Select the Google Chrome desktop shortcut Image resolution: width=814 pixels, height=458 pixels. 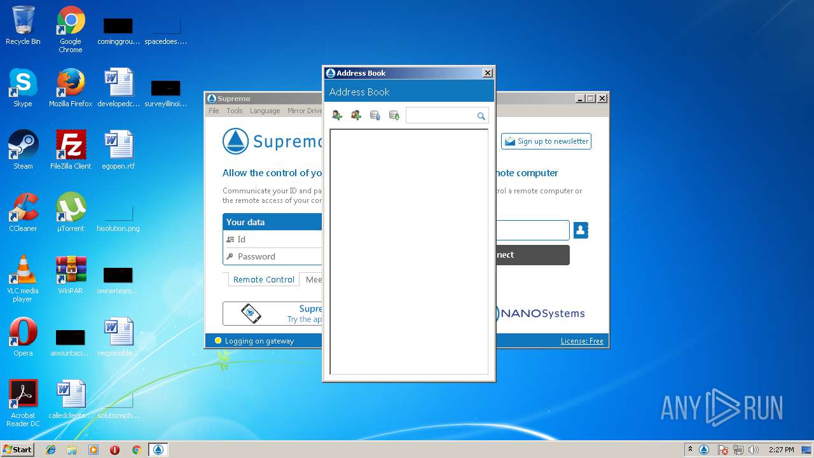tap(71, 29)
